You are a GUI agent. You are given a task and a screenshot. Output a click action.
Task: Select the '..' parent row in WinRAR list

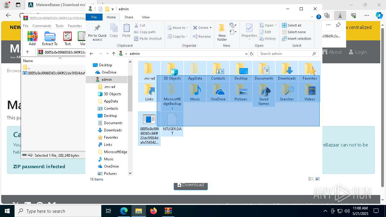click(53, 67)
